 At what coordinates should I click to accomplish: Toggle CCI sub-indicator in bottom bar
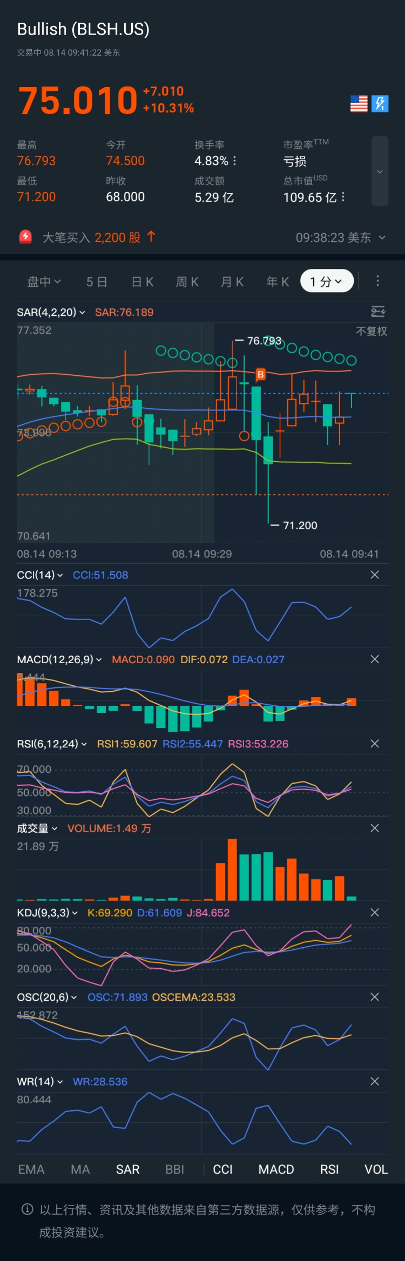pos(222,1169)
